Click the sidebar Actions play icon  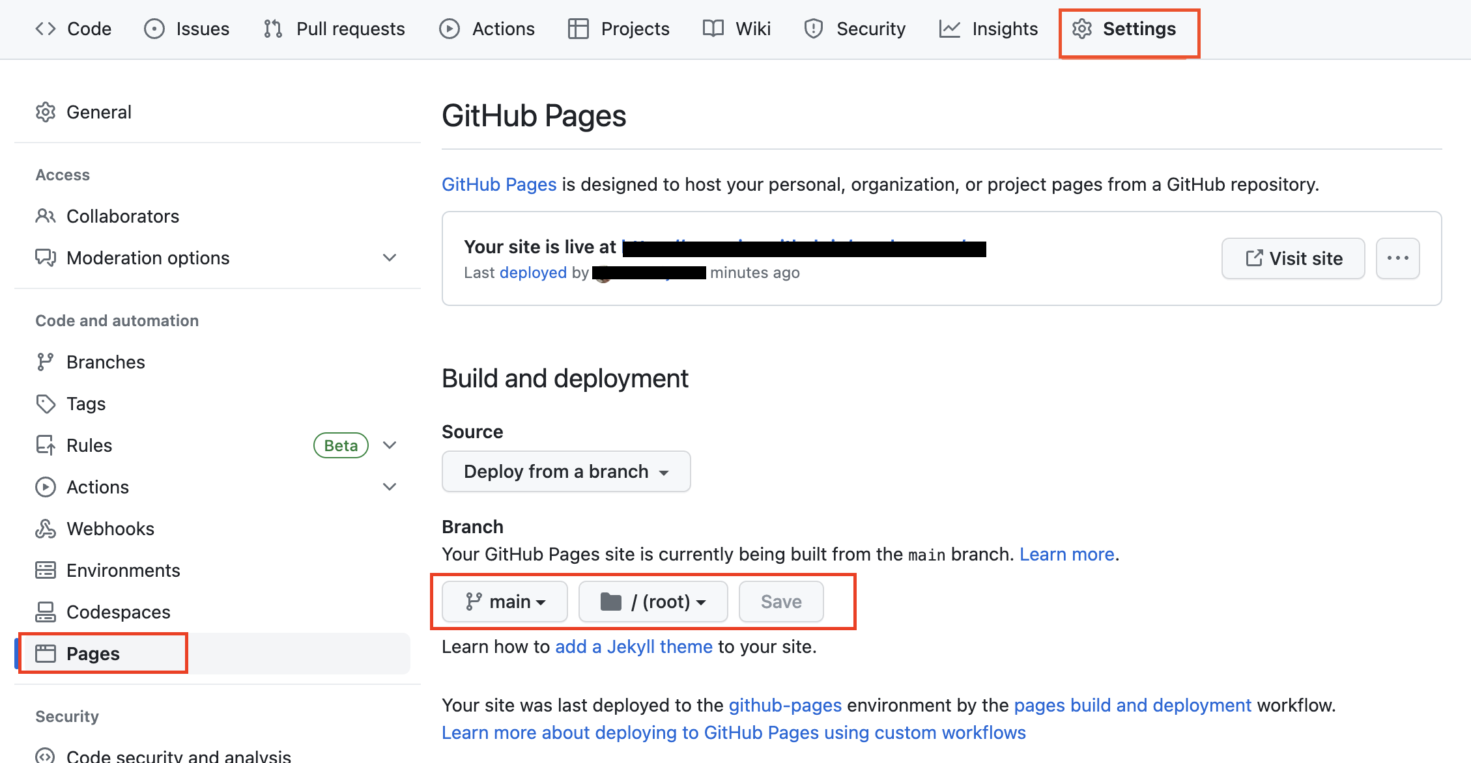(46, 487)
